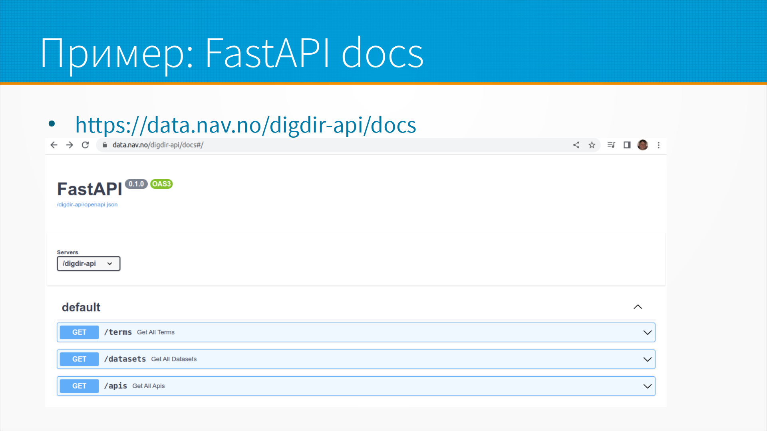The height and width of the screenshot is (431, 767).
Task: Click the browser forward arrow
Action: tap(70, 145)
